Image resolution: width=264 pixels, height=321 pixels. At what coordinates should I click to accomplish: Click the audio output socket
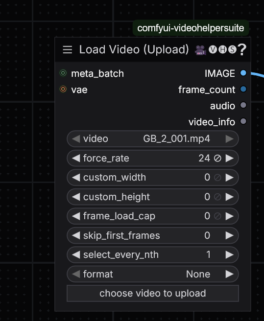click(243, 105)
